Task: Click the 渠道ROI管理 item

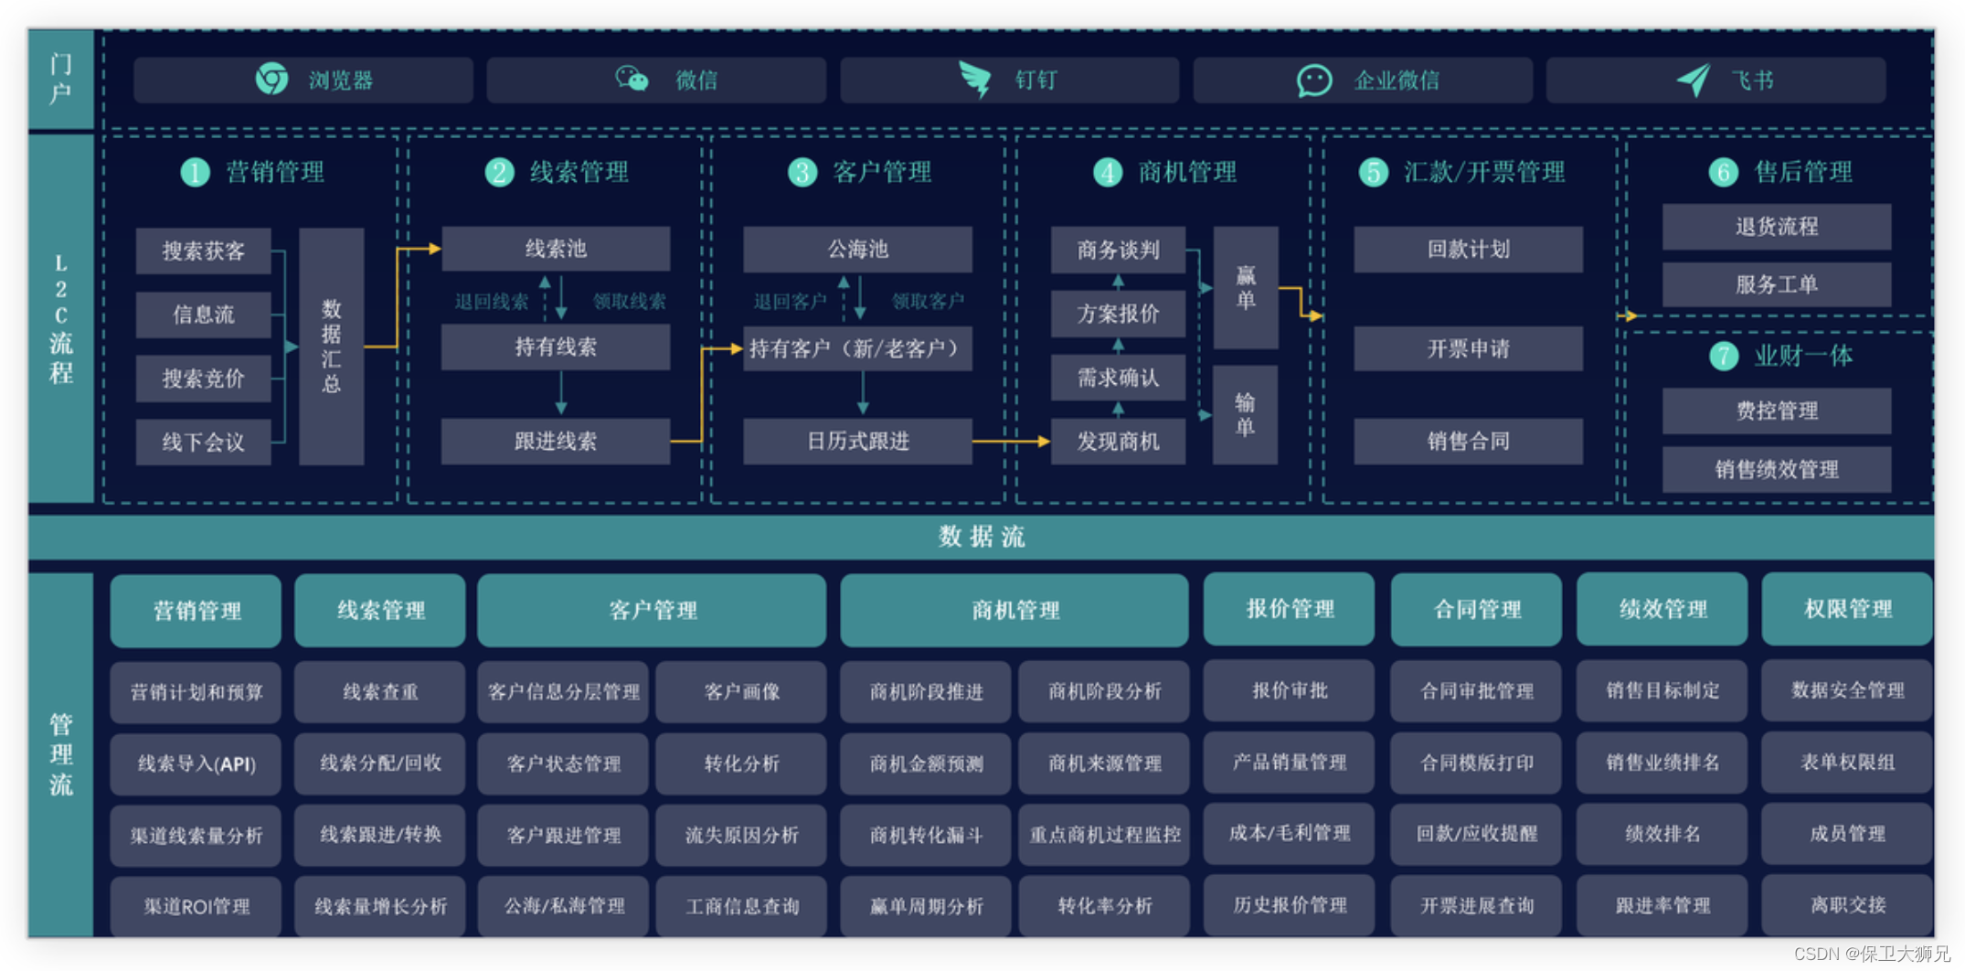Action: (x=196, y=906)
